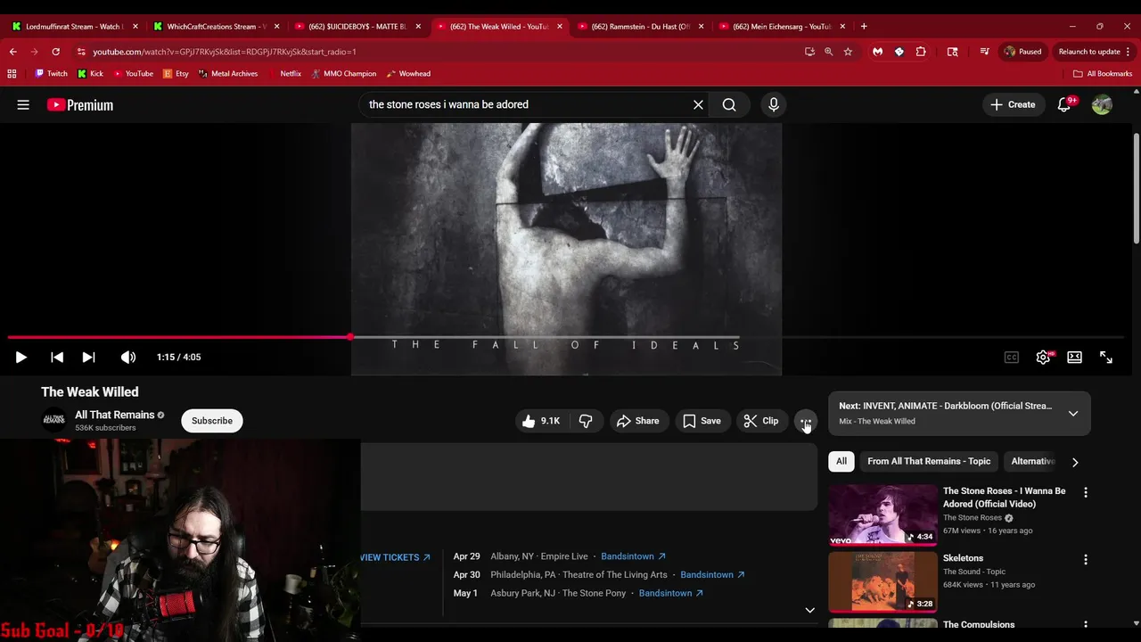The image size is (1141, 642).
Task: Open options menu for Skeletons video
Action: [x=1086, y=559]
